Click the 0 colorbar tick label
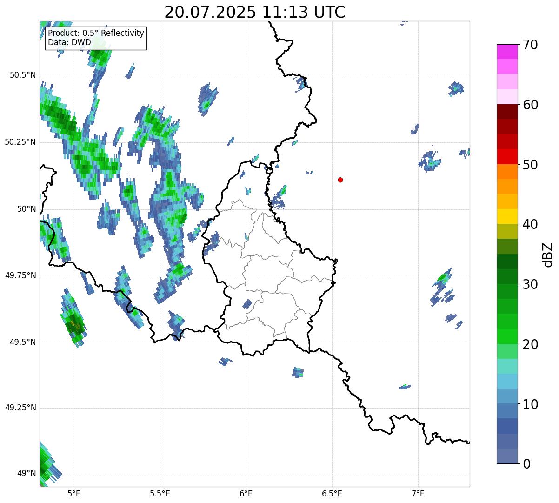 pos(526,464)
